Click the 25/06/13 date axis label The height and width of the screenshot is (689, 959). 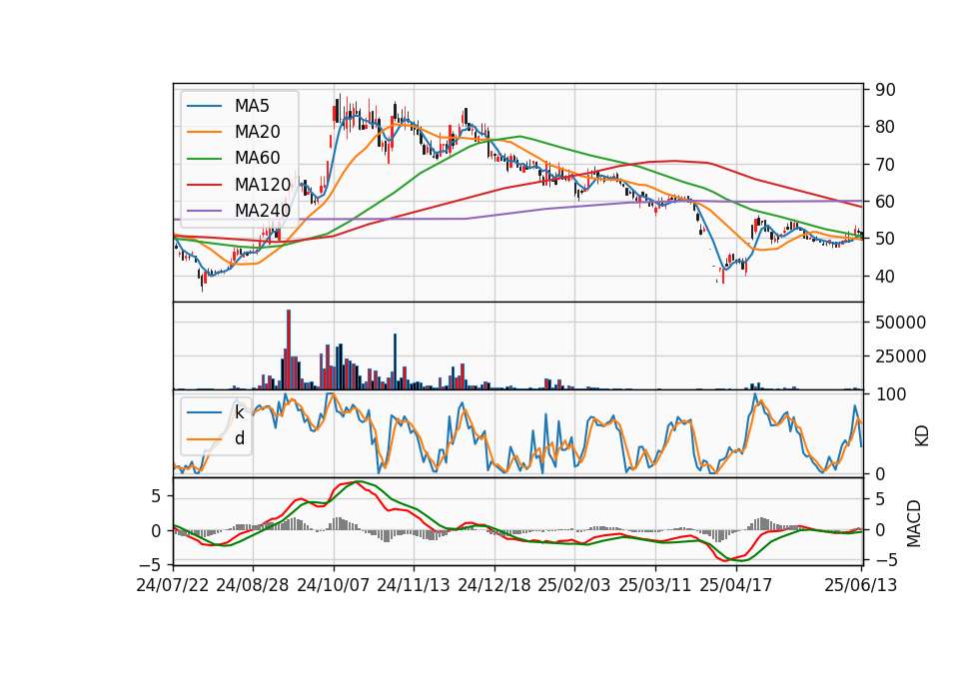860,585
